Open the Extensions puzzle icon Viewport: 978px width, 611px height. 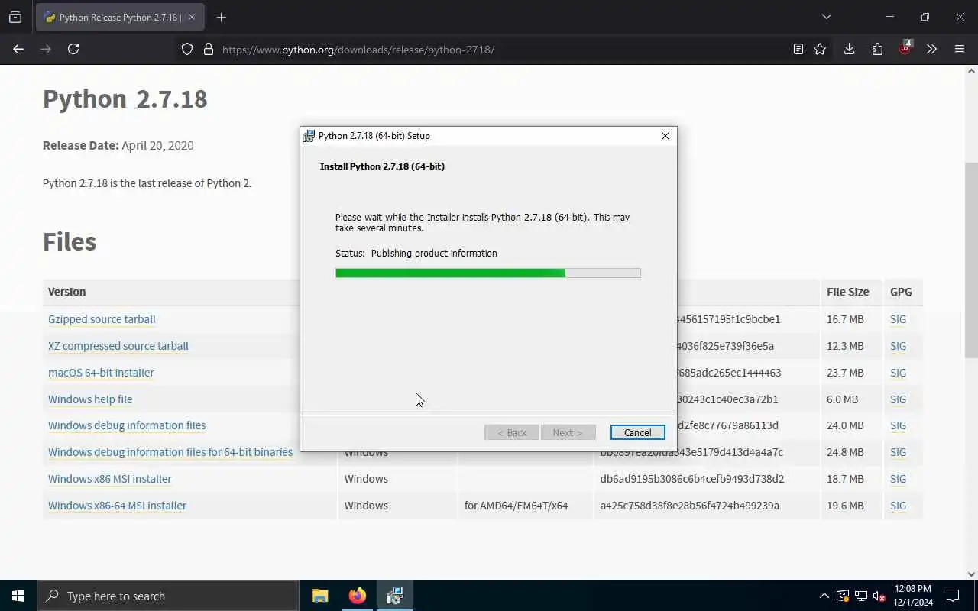[x=877, y=49]
